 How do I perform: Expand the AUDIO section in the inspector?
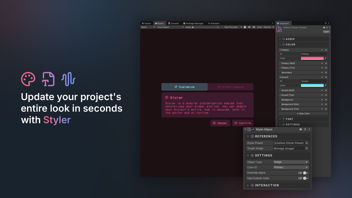point(281,39)
